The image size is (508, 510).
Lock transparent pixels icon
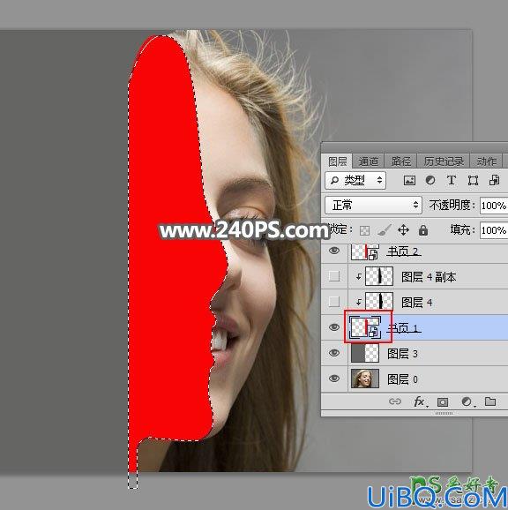(364, 230)
